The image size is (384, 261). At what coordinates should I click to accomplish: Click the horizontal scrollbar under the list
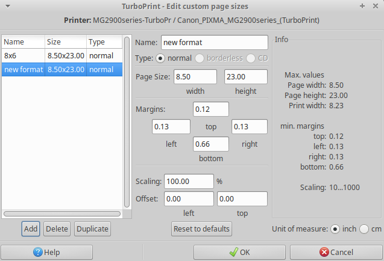(x=63, y=213)
